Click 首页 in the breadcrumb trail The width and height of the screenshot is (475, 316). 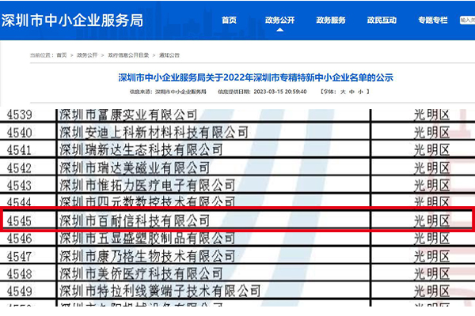tap(62, 55)
